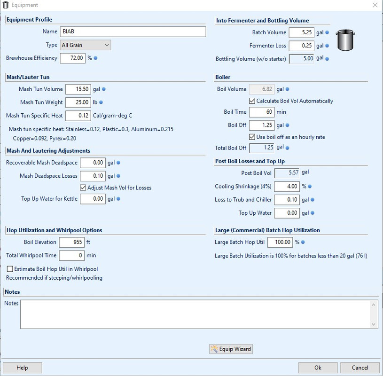
Task: Click blue dot beside Boil Off
Action: (287, 125)
